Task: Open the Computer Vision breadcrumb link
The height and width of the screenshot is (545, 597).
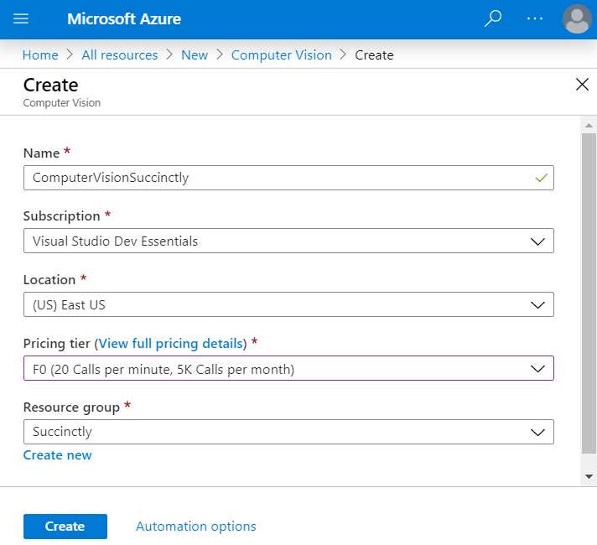Action: [x=282, y=55]
